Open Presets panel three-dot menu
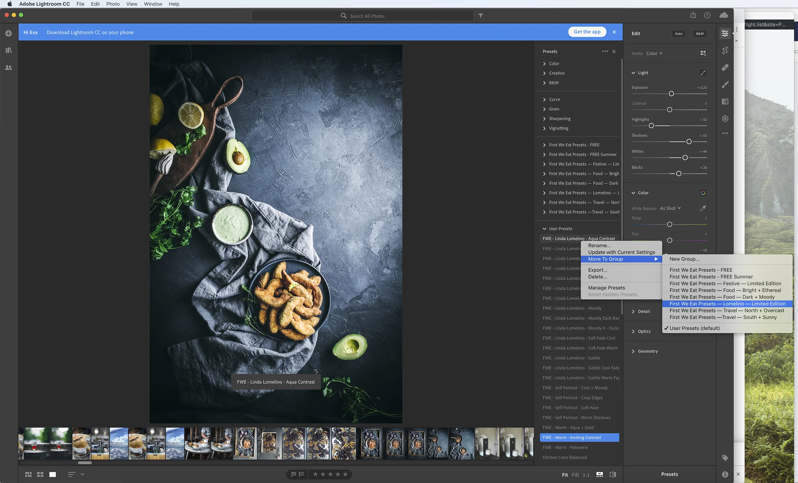 click(605, 51)
